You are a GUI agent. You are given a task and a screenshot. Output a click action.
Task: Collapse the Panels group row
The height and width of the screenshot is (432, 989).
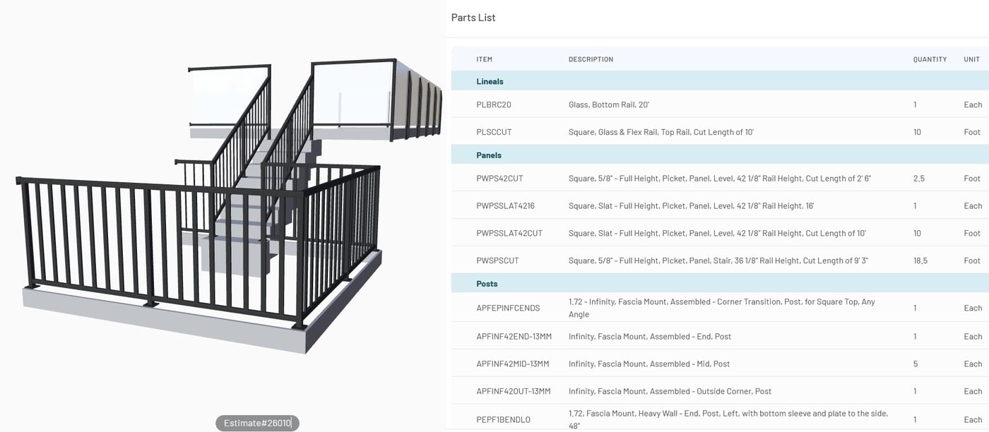click(x=489, y=155)
